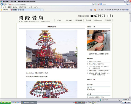
Task: Click the festival float photo
Action: [52, 49]
